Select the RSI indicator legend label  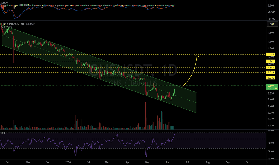pyautogui.click(x=3, y=133)
